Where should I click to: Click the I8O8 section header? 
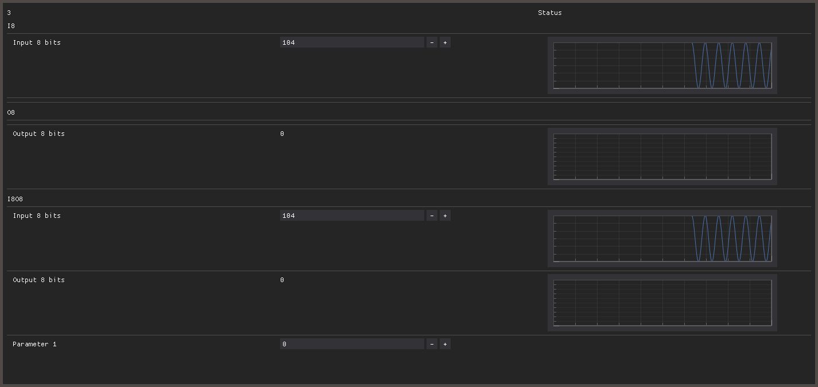[15, 199]
